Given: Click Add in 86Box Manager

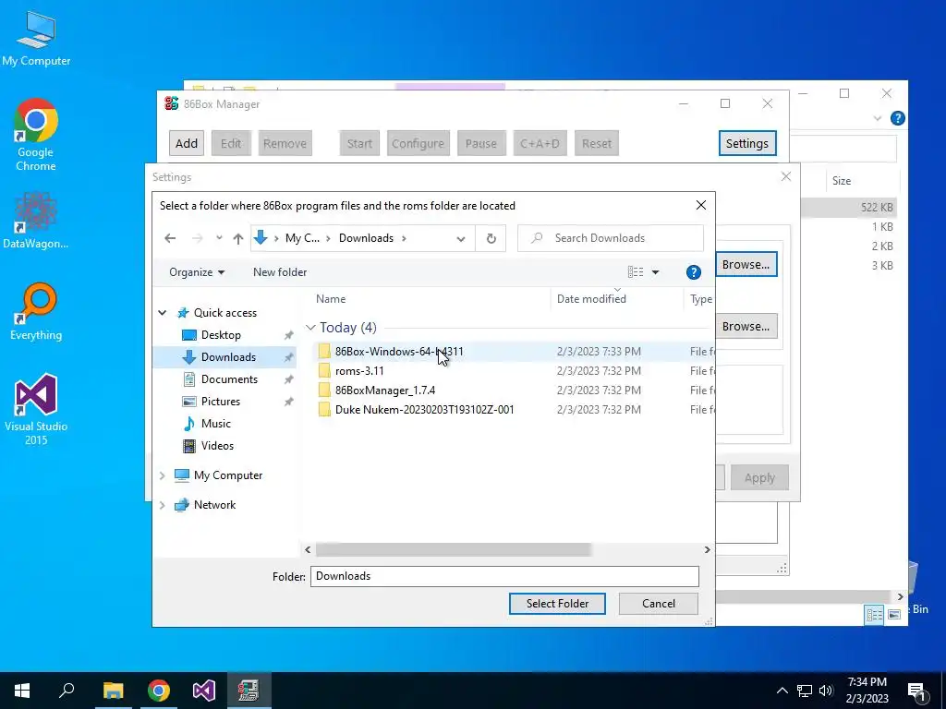Looking at the screenshot, I should (187, 143).
